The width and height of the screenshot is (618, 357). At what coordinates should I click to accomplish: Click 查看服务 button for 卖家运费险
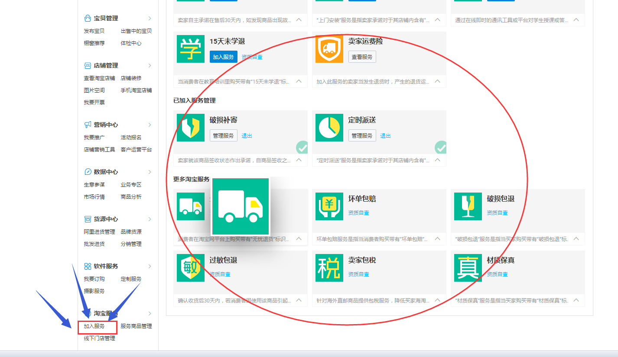coord(362,57)
